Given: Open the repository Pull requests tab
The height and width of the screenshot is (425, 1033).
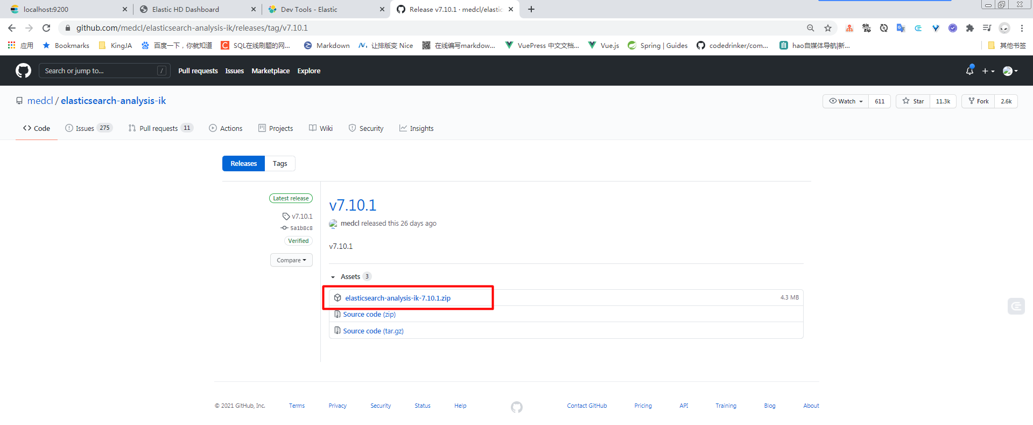Looking at the screenshot, I should (x=160, y=128).
